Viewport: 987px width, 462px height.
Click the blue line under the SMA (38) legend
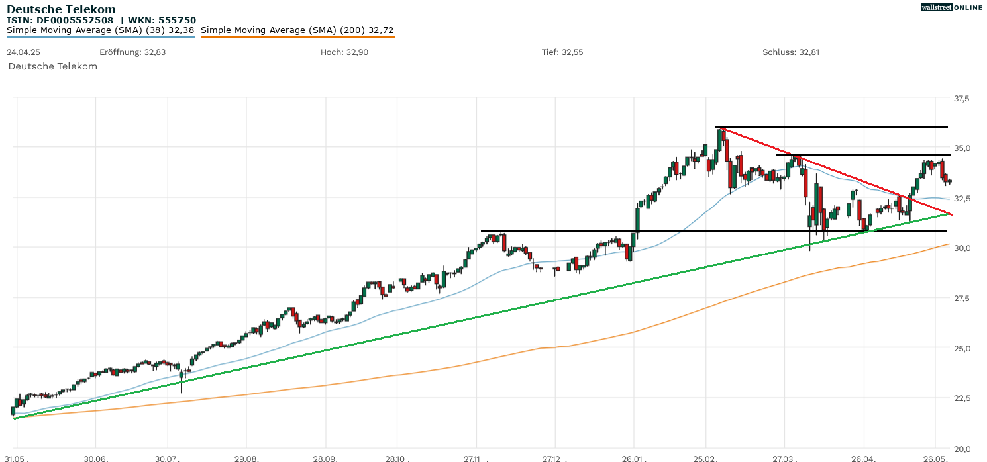coord(100,37)
